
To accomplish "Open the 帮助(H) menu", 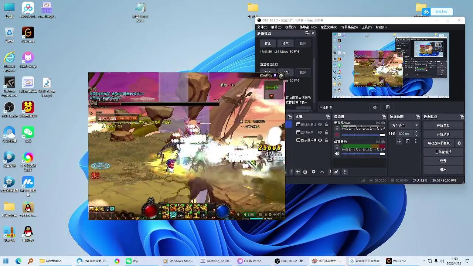I will [381, 27].
